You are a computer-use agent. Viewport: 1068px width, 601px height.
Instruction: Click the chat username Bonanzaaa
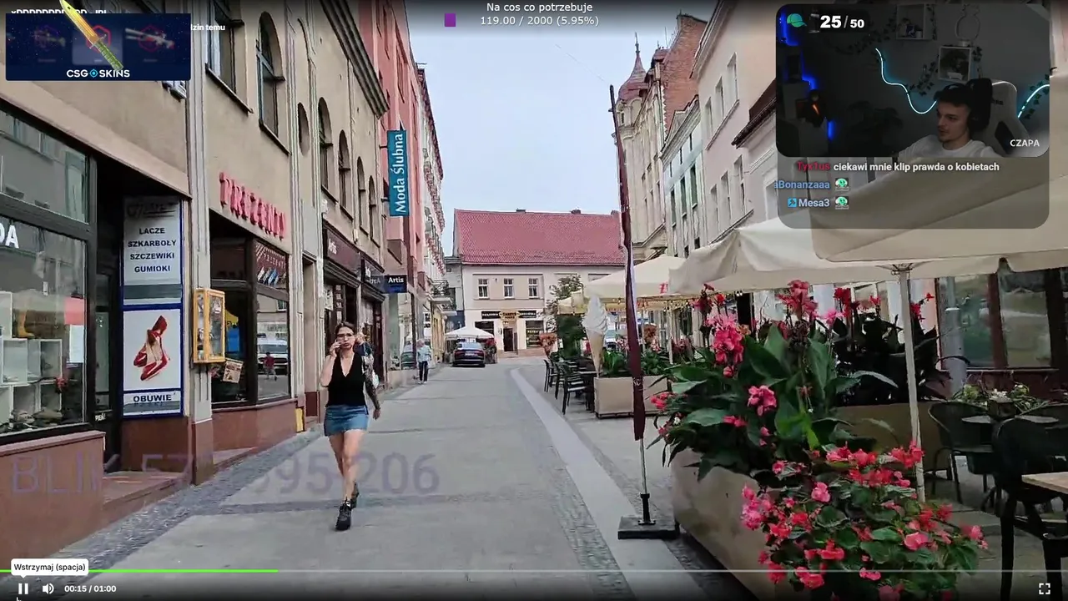(x=804, y=184)
